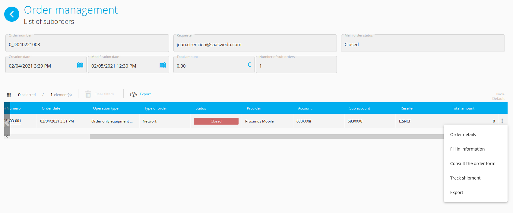Click the euro currency icon
The height and width of the screenshot is (213, 513).
[x=249, y=65]
